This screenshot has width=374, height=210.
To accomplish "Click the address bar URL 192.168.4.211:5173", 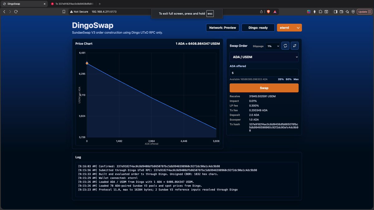I will tap(104, 12).
